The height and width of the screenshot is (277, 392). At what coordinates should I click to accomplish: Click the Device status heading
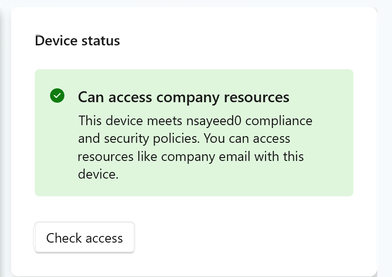click(78, 41)
